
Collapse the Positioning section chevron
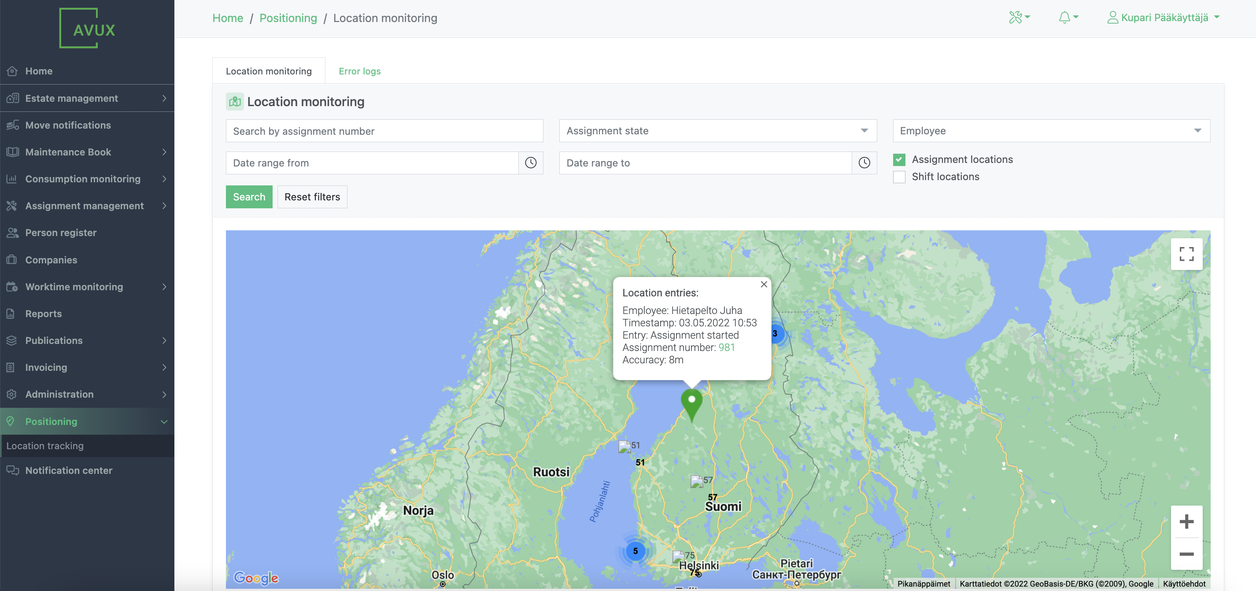tap(164, 421)
